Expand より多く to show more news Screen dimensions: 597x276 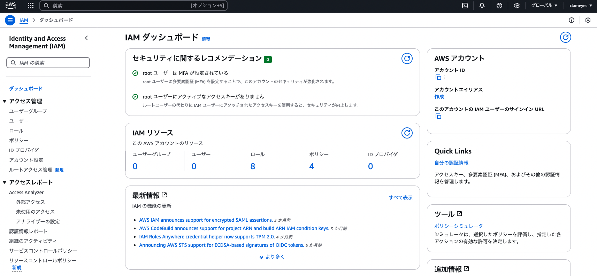click(272, 257)
